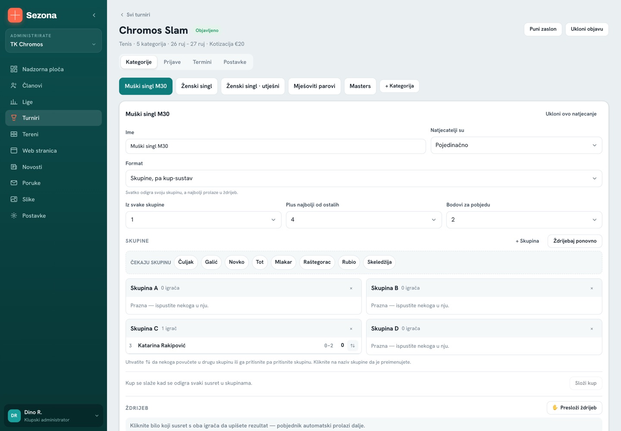
Task: Open Nadzorna ploča dashboard icon
Action: (14, 69)
